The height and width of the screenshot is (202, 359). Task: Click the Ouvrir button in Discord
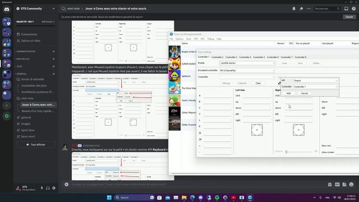point(349,17)
